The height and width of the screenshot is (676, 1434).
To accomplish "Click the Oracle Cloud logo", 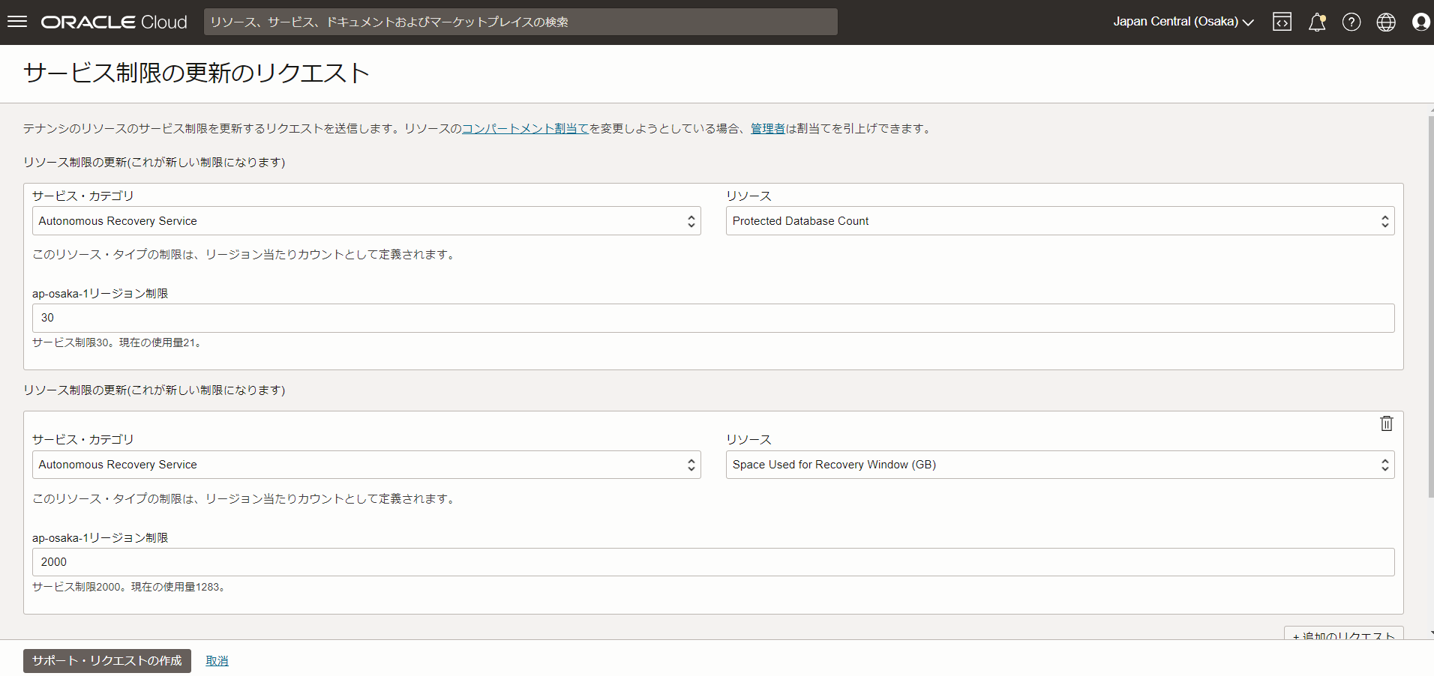I will [114, 22].
